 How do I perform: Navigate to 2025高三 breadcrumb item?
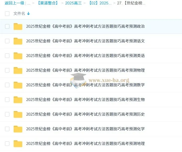coord(73,3)
